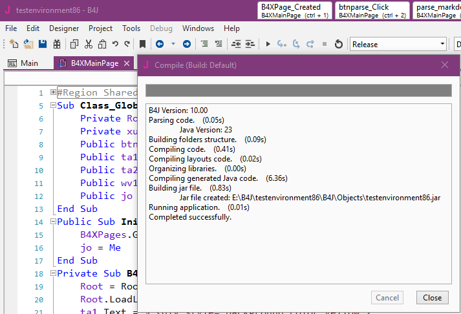Switch to the Main module tab
Viewport: 461px width, 314px height.
point(23,63)
